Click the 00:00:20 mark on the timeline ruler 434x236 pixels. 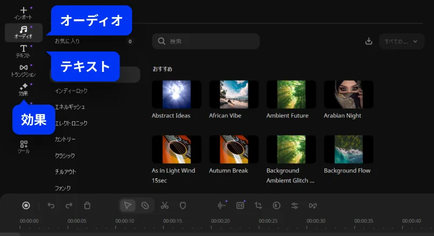(x=220, y=221)
